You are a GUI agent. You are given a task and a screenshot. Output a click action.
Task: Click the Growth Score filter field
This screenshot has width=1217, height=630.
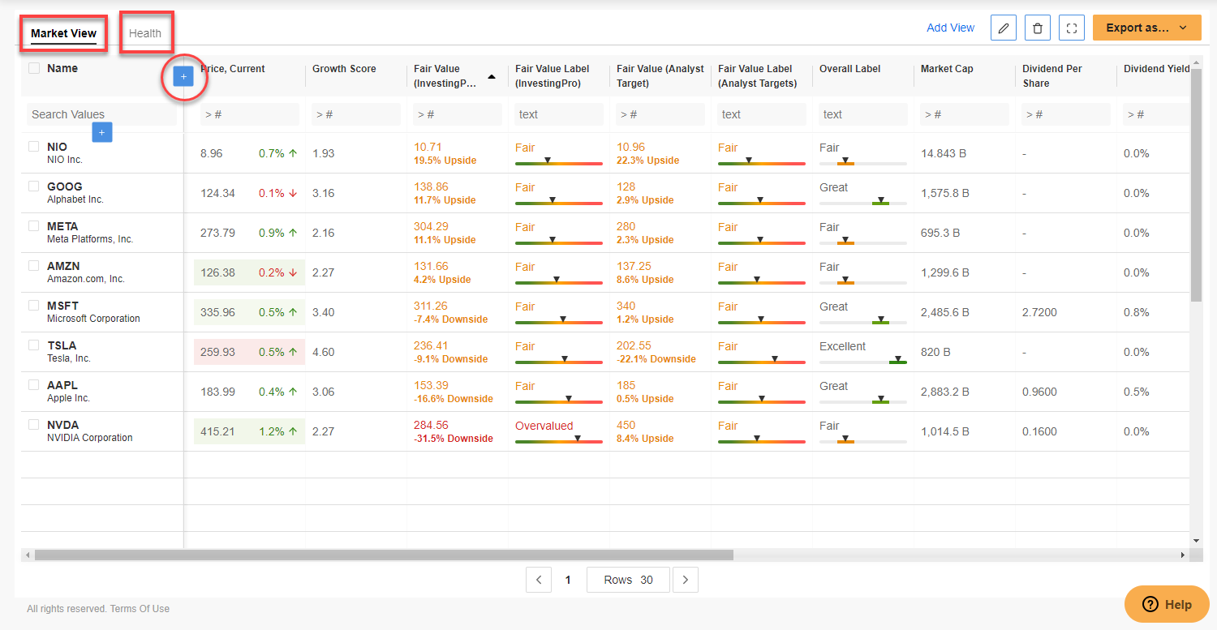tap(356, 114)
